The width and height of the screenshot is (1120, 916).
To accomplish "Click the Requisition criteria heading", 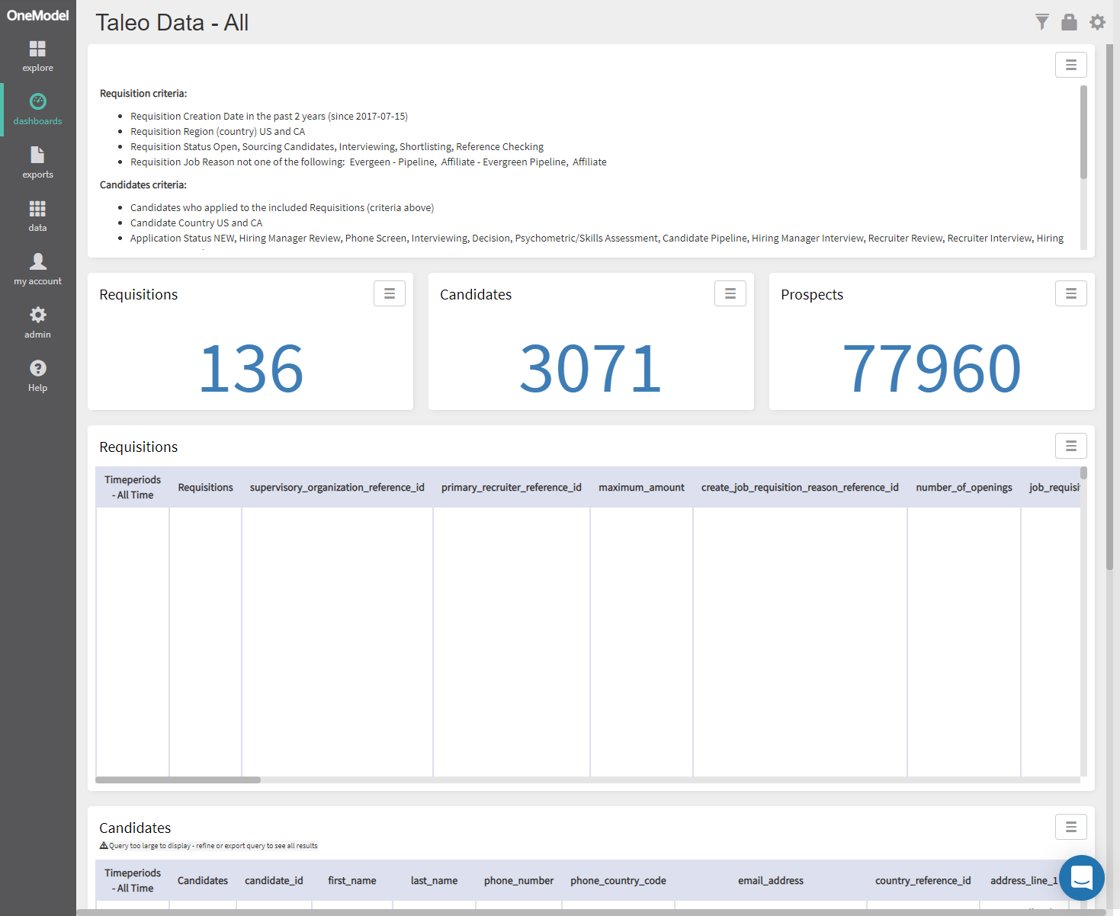I will point(143,93).
